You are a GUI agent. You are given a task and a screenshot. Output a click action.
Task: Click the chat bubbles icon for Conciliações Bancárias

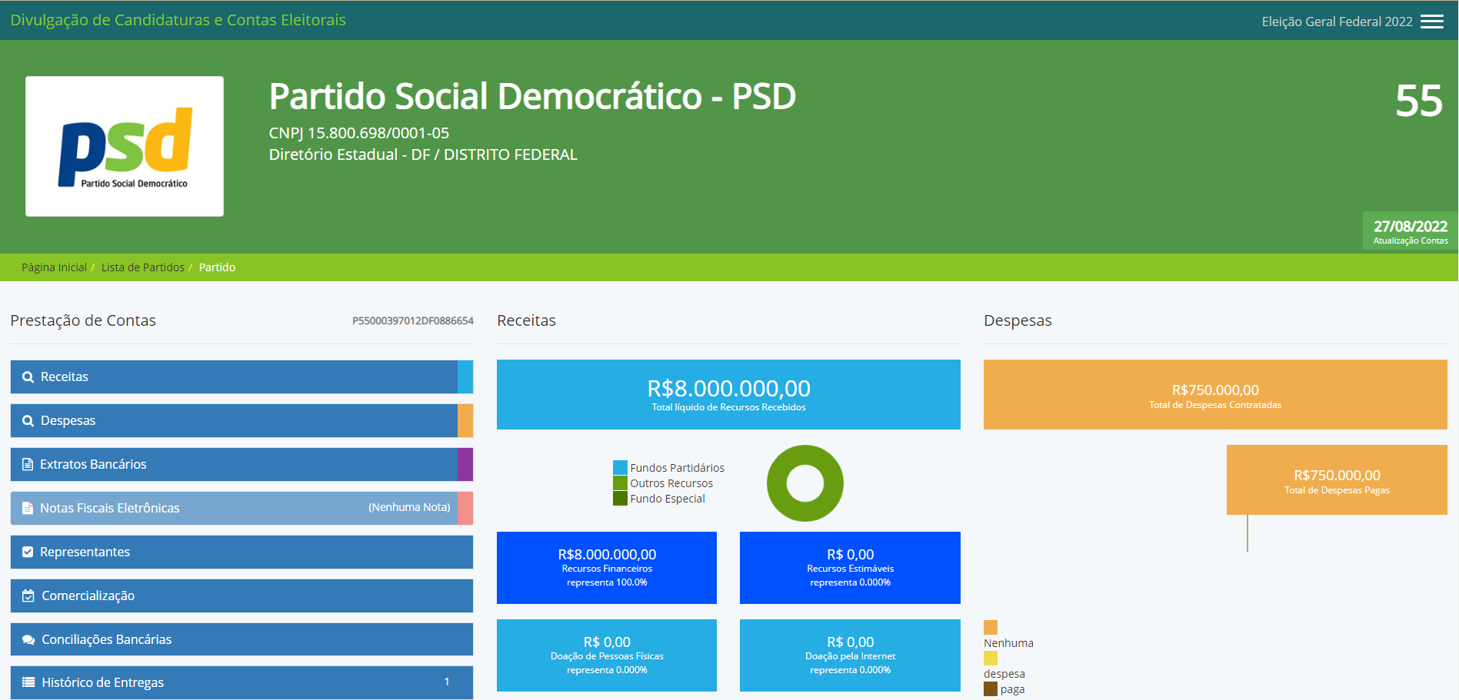pyautogui.click(x=28, y=639)
